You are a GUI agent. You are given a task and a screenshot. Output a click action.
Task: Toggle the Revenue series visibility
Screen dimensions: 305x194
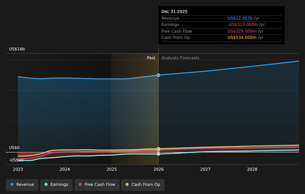(22, 184)
